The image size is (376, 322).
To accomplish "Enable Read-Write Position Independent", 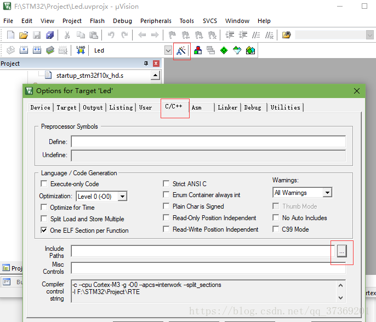I will coord(166,229).
